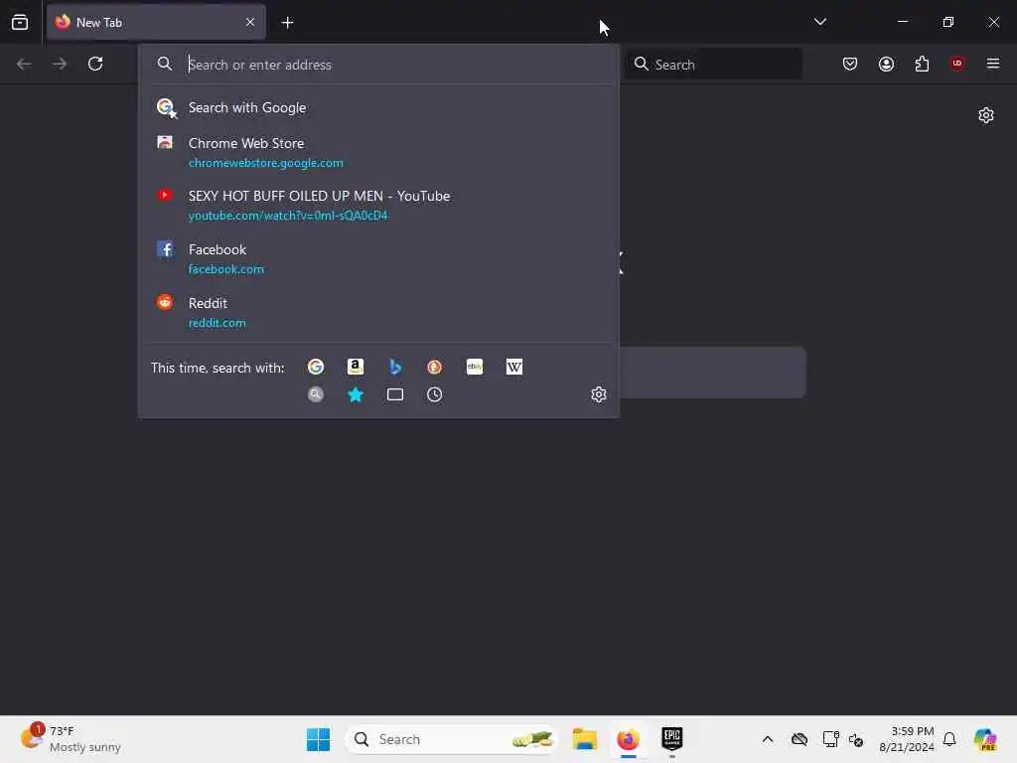Click the separate toolbar Search box

(x=713, y=65)
